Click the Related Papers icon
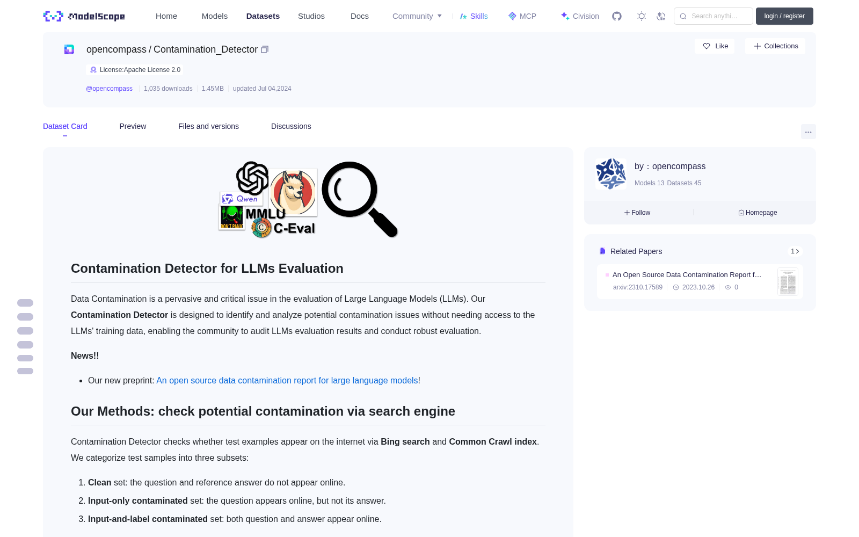Image resolution: width=859 pixels, height=537 pixels. (602, 251)
